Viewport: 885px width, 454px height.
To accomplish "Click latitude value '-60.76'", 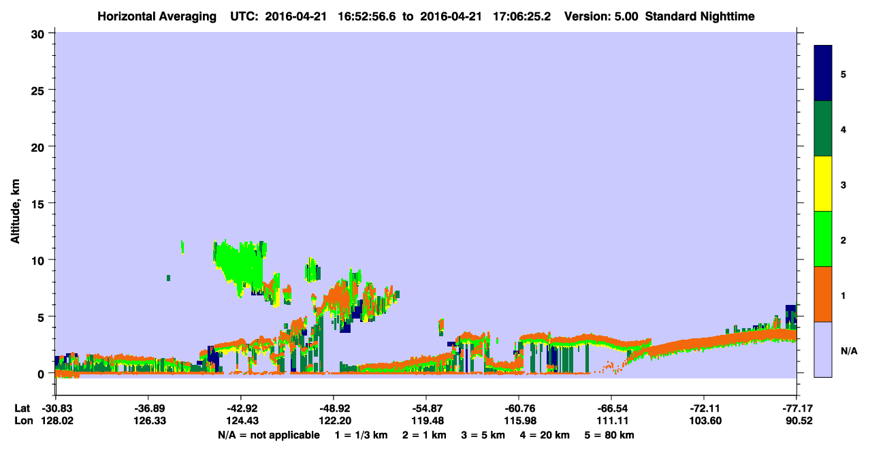I will pyautogui.click(x=519, y=408).
